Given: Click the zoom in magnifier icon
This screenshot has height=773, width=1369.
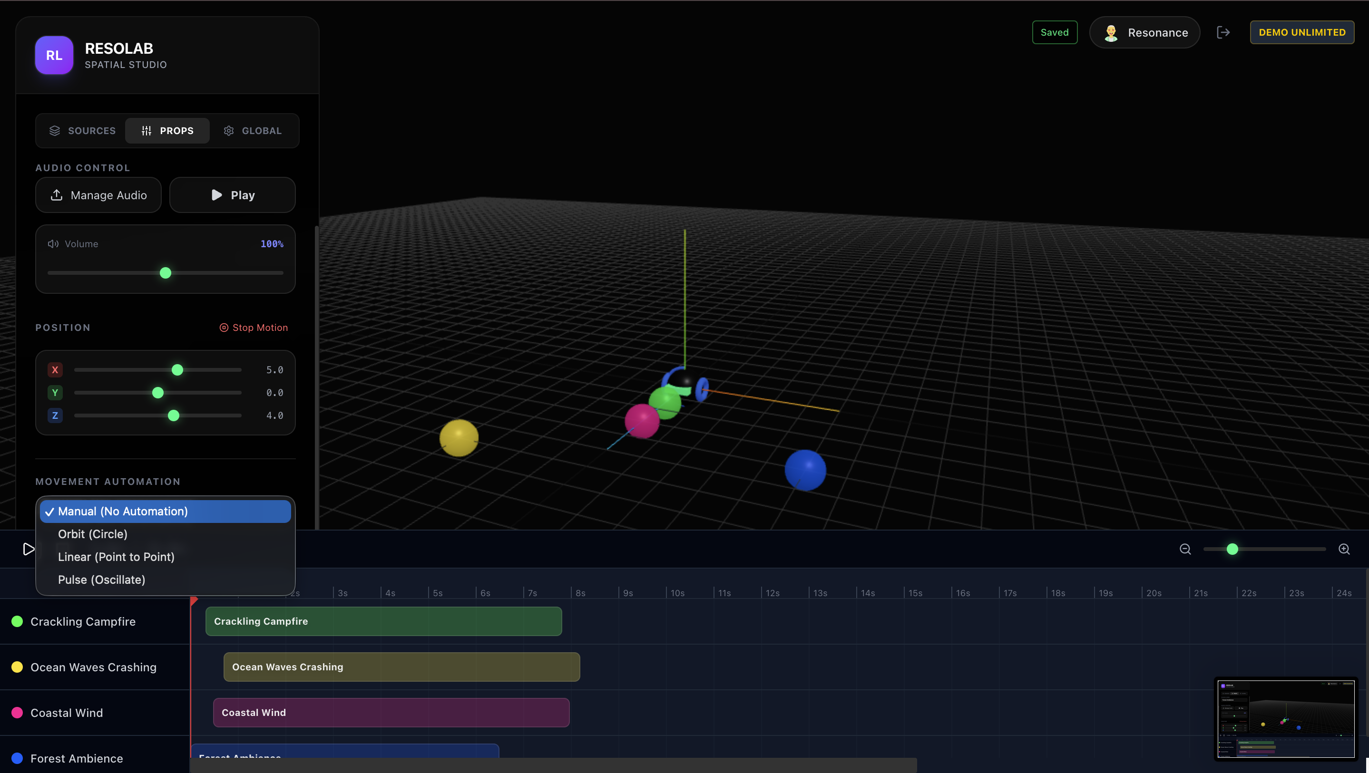Looking at the screenshot, I should click(1344, 549).
